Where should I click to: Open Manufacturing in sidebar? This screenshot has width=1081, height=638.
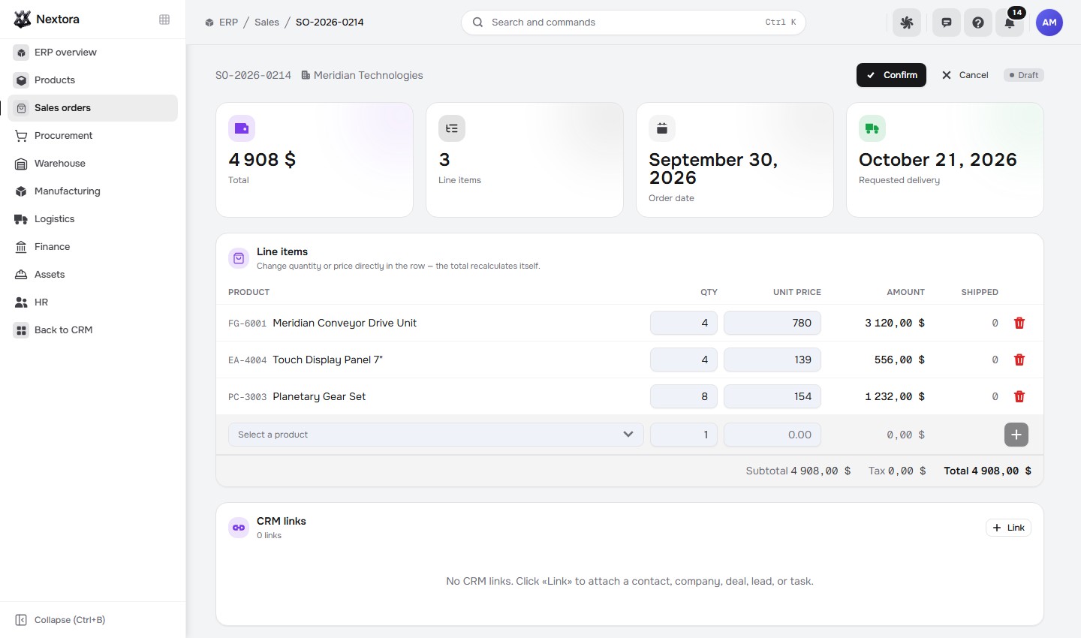click(92, 191)
